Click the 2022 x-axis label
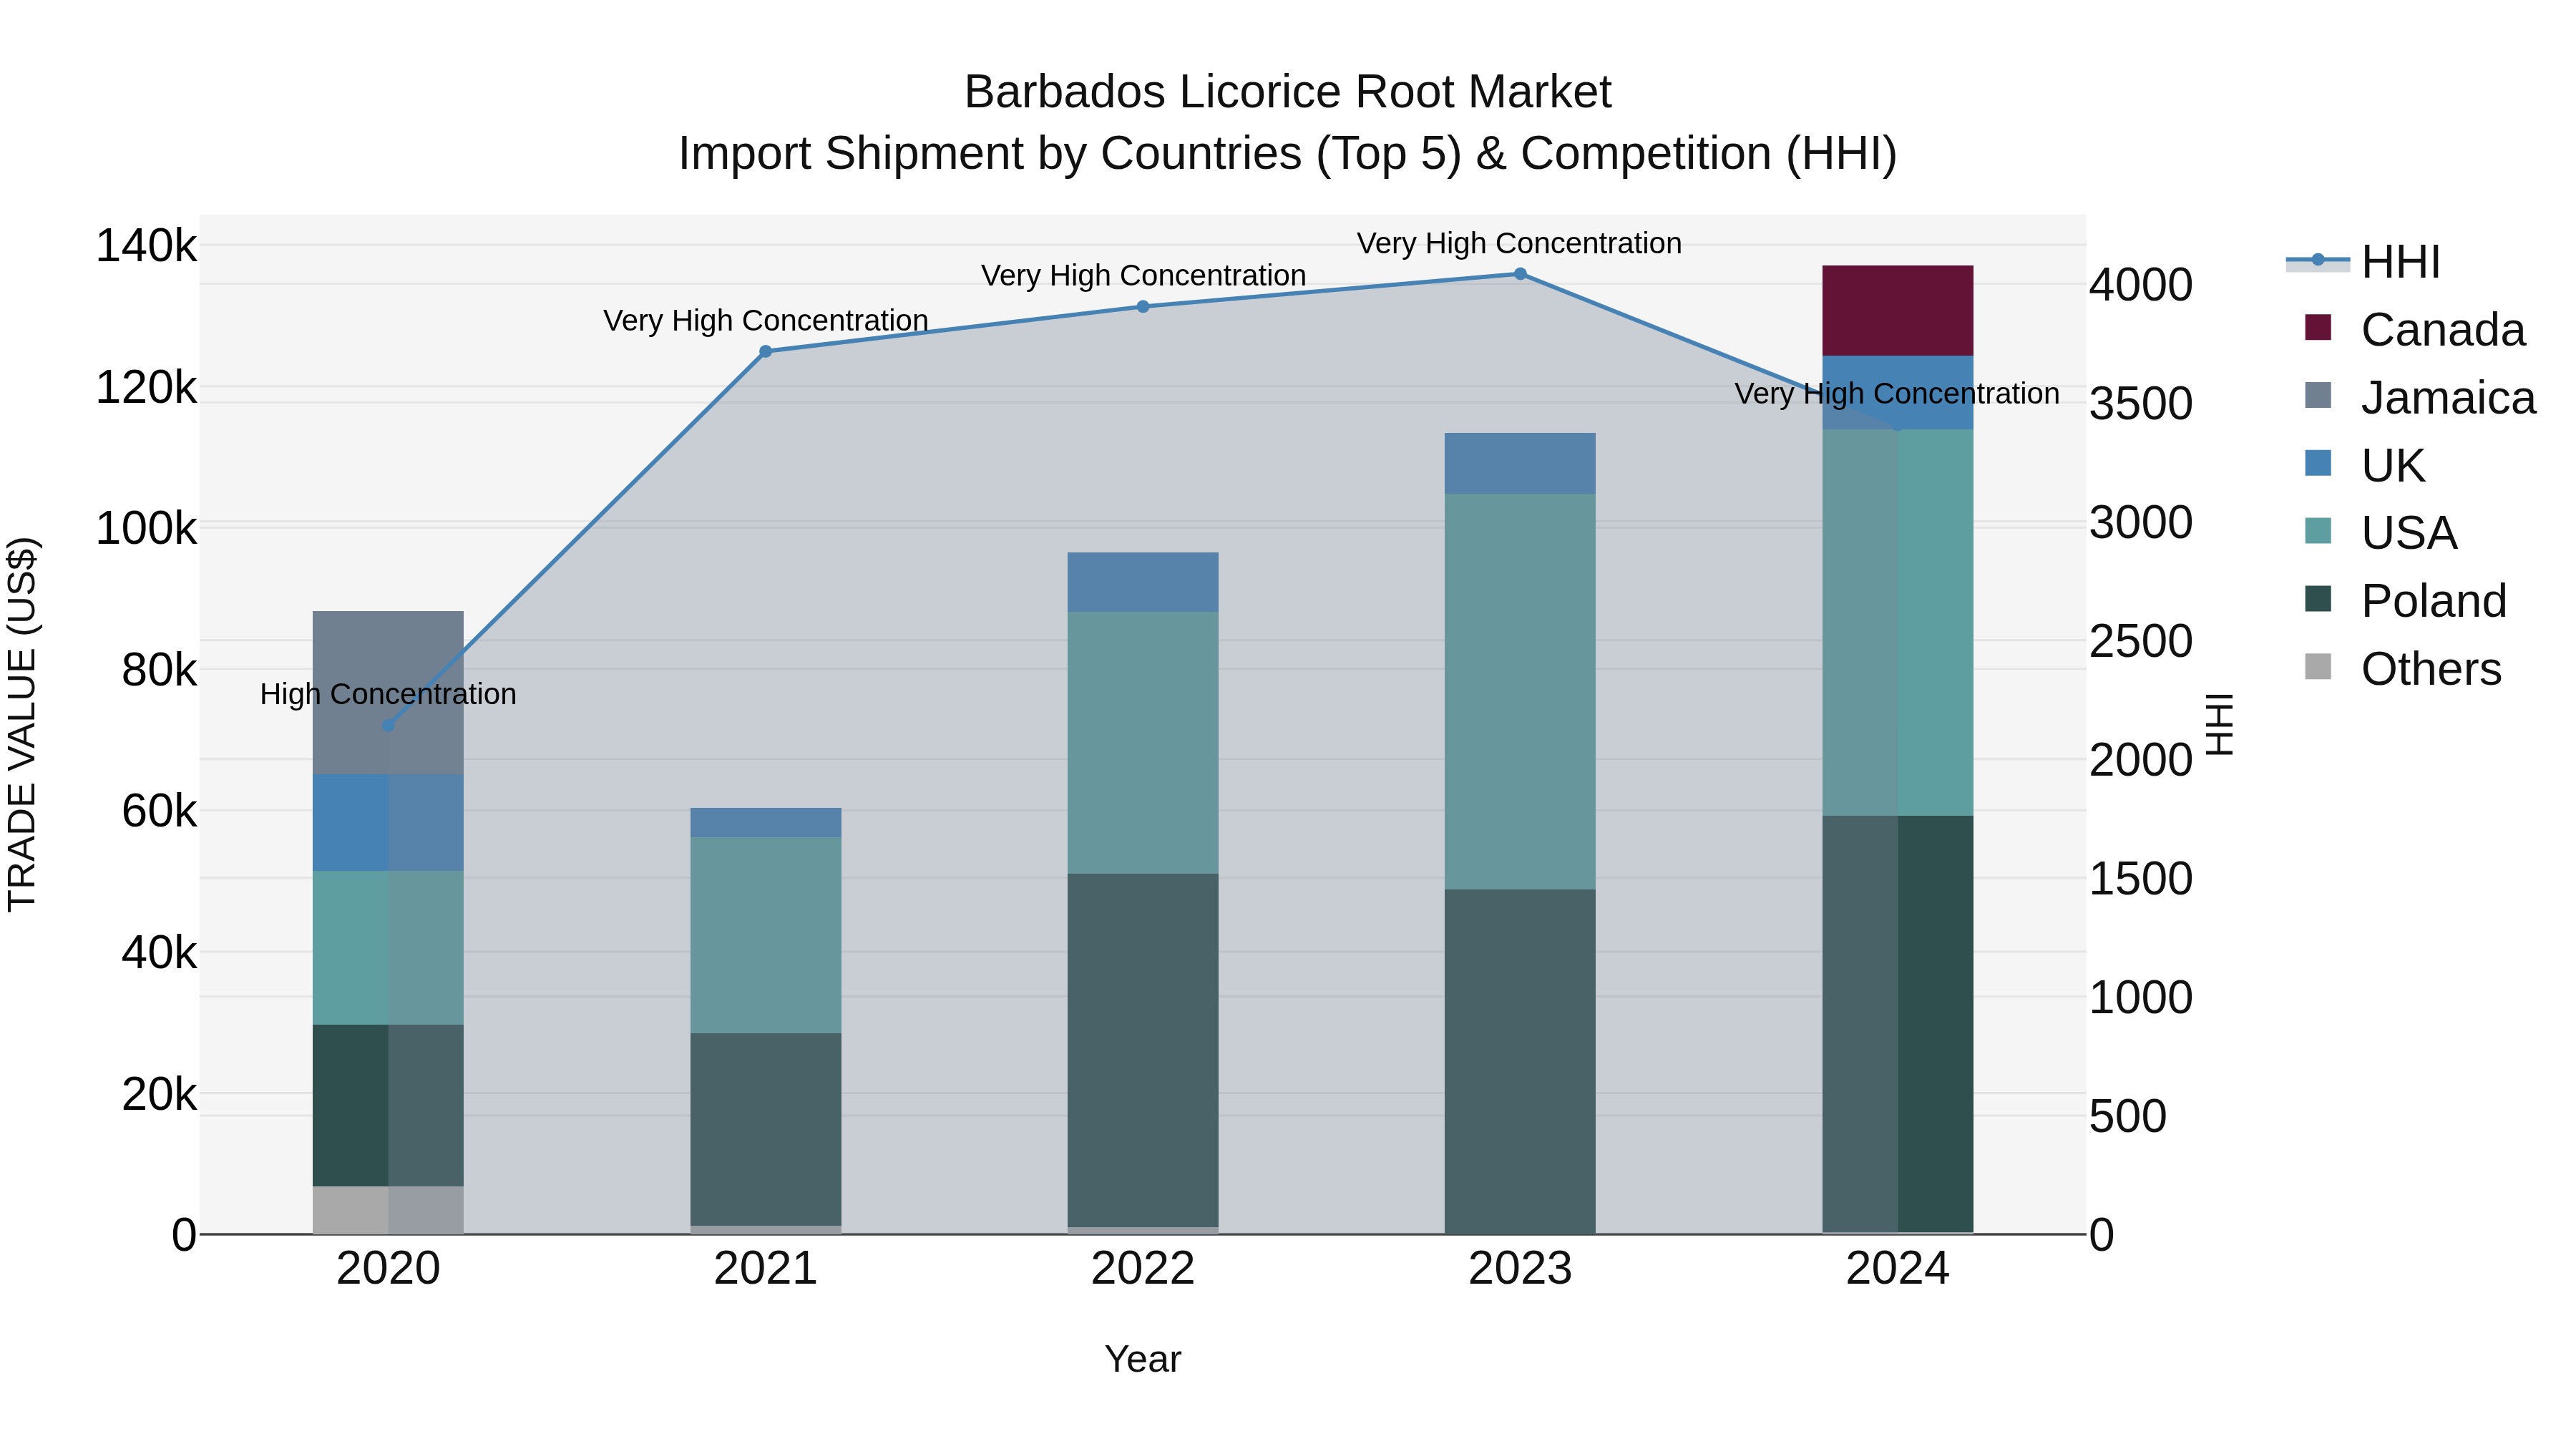This screenshot has width=2576, height=1449. point(1143,1269)
